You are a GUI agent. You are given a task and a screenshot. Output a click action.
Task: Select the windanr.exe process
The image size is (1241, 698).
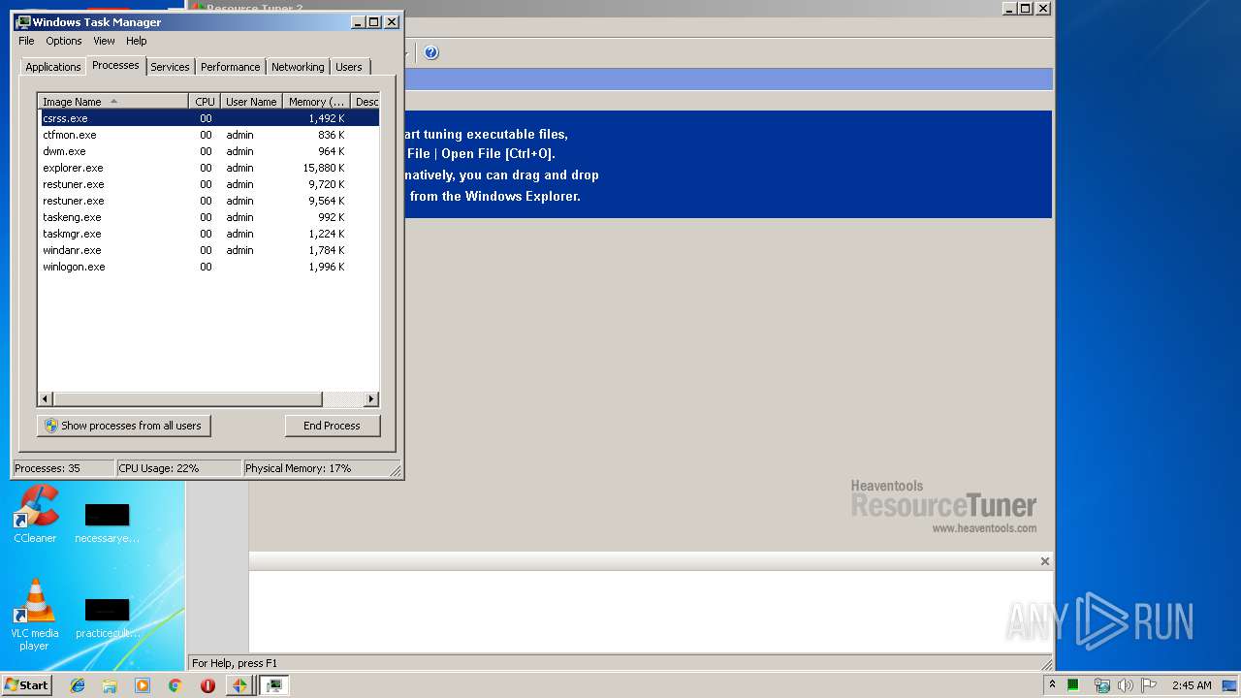(208, 250)
